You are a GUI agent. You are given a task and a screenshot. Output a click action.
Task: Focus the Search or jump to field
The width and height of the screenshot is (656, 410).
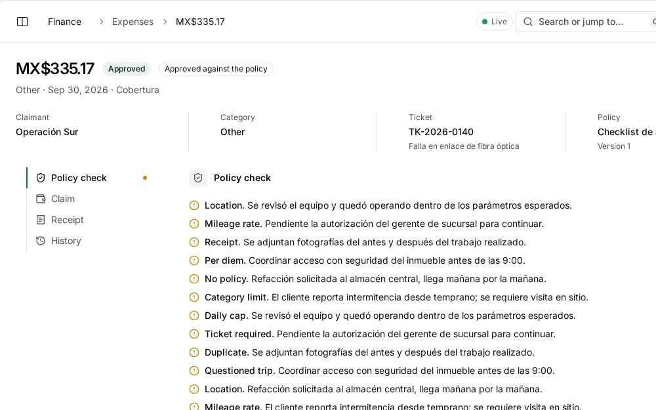point(586,22)
